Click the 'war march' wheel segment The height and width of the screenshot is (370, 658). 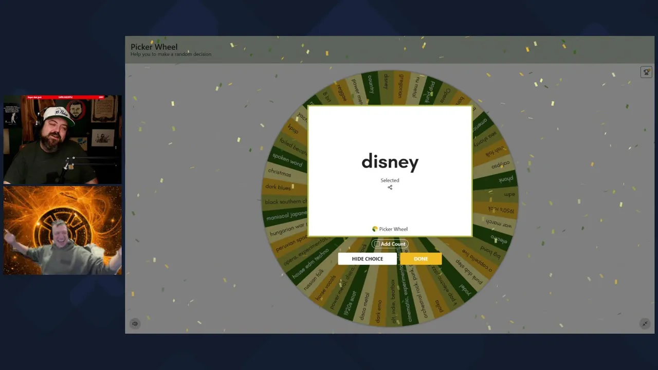pos(499,224)
